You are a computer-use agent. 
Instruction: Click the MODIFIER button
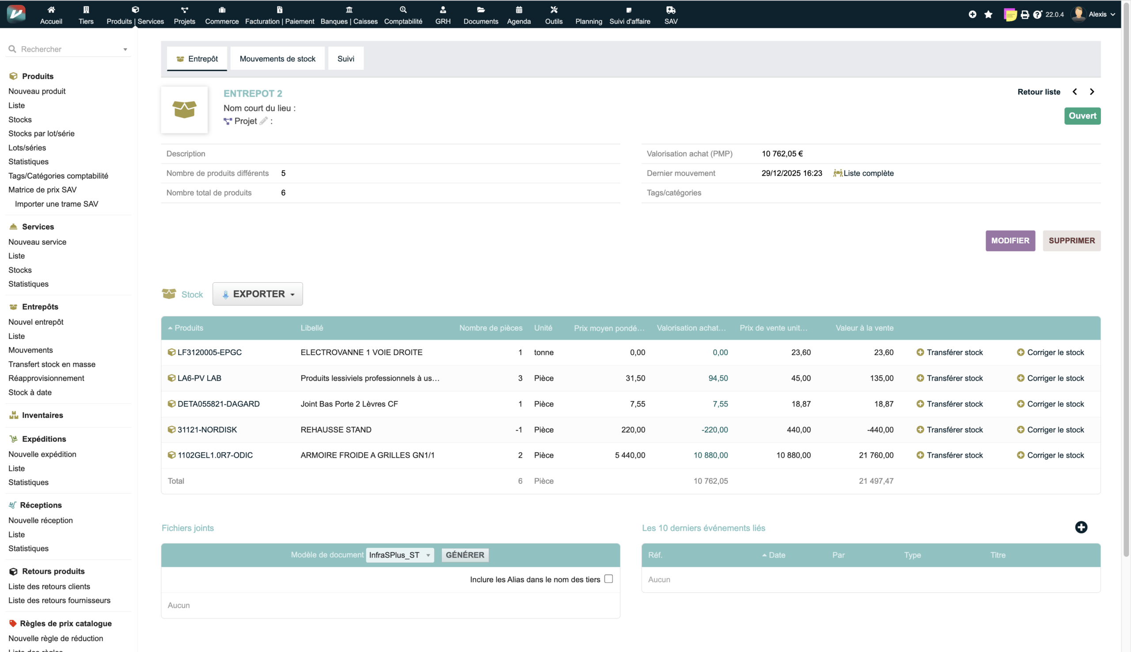tap(1010, 240)
